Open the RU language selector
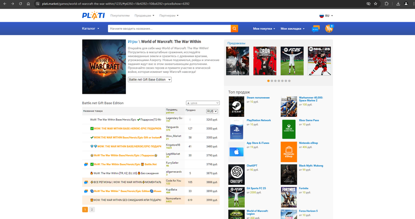The height and width of the screenshot is (219, 415). (326, 16)
